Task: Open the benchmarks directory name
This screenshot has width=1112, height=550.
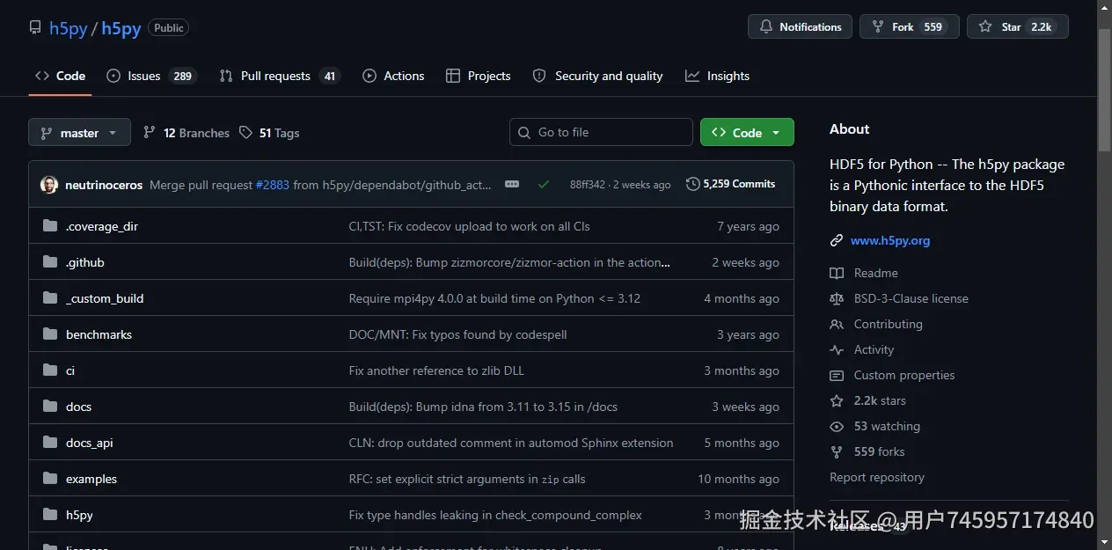Action: coord(99,334)
